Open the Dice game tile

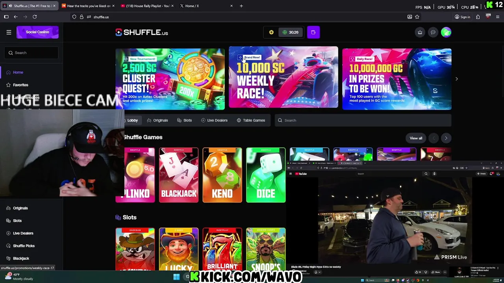[266, 175]
